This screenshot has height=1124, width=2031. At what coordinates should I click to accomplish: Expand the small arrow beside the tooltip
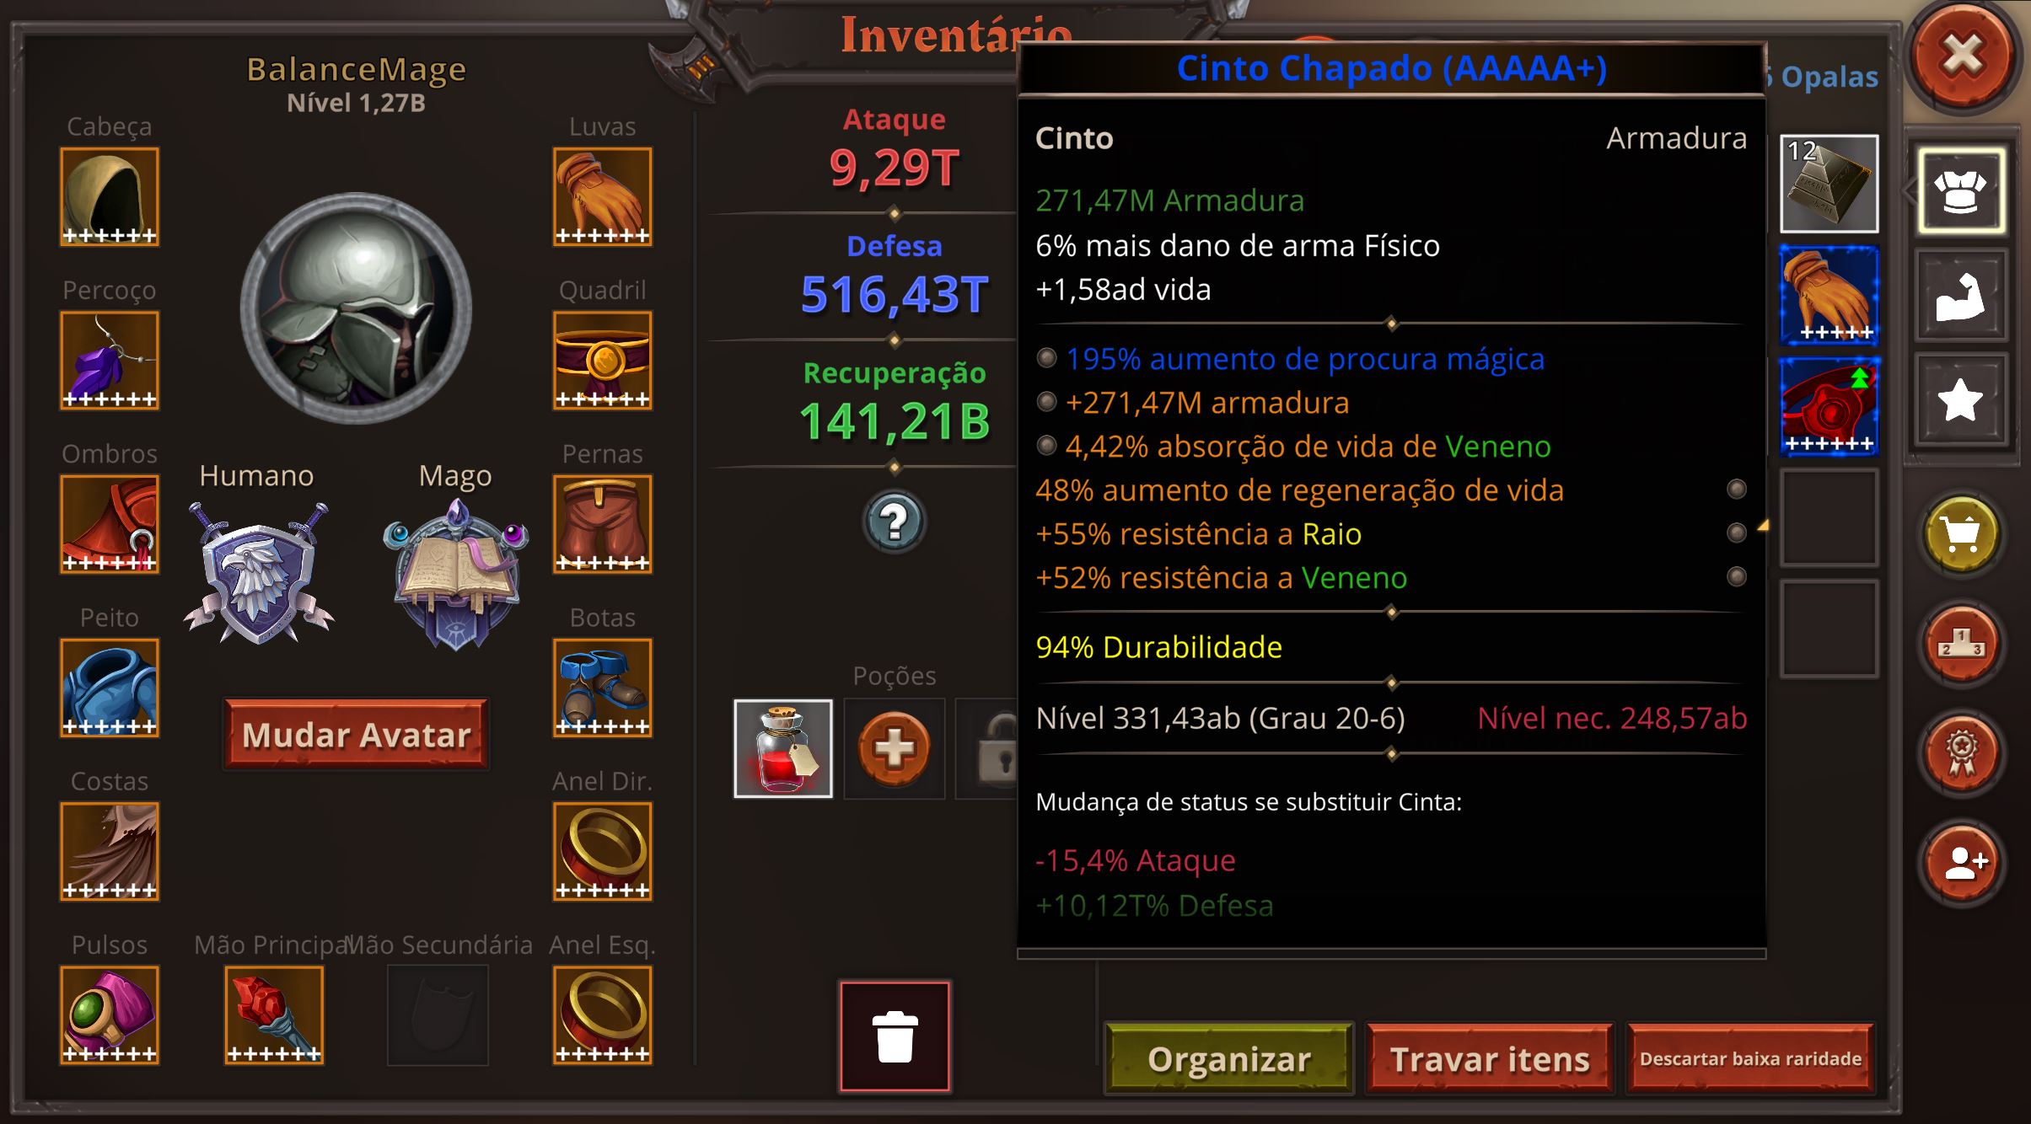[1763, 526]
